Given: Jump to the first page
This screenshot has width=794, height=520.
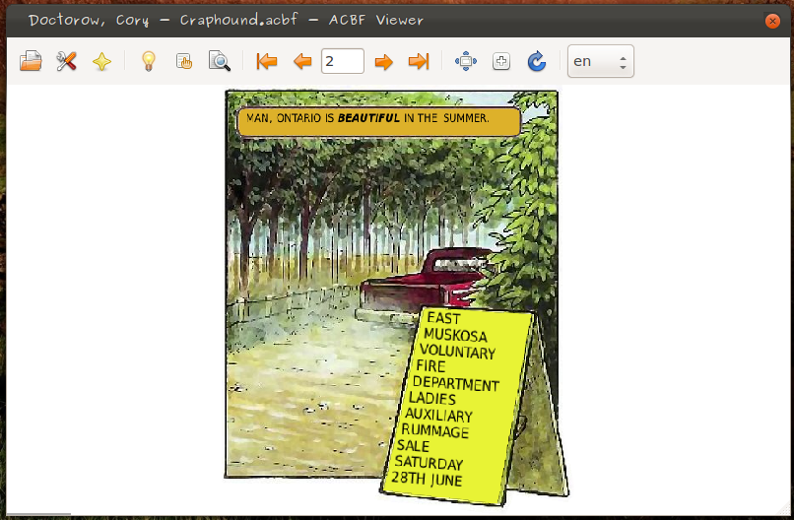Looking at the screenshot, I should (266, 62).
